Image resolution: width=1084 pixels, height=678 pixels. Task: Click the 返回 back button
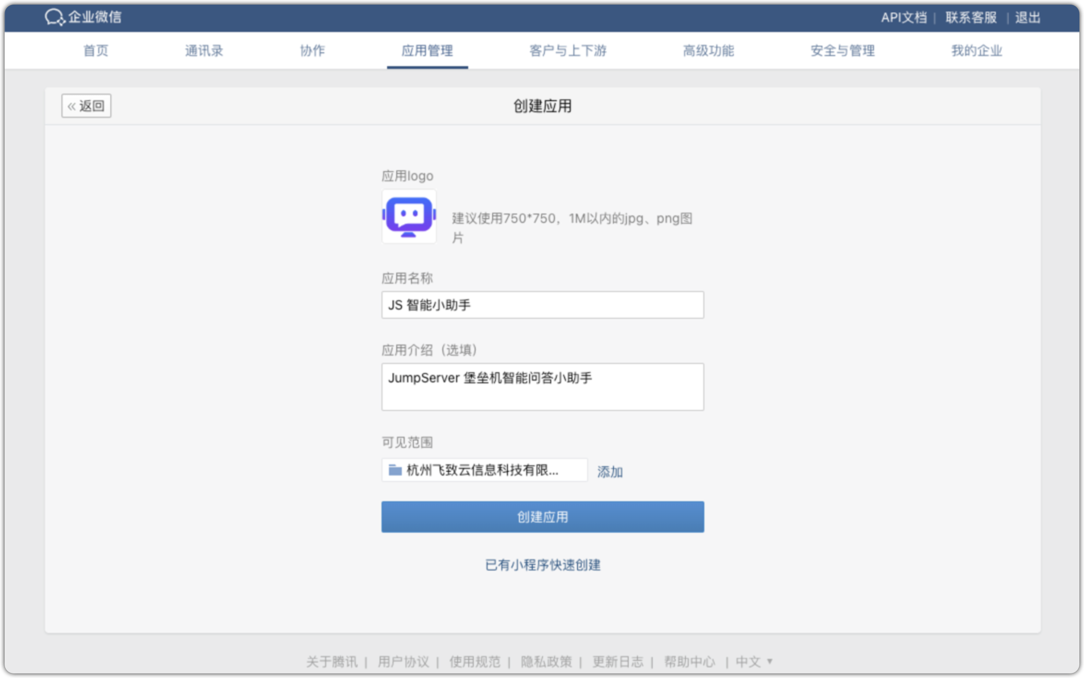[86, 106]
